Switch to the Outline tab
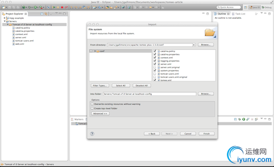This screenshot has height=167, width=274. (x=222, y=14)
